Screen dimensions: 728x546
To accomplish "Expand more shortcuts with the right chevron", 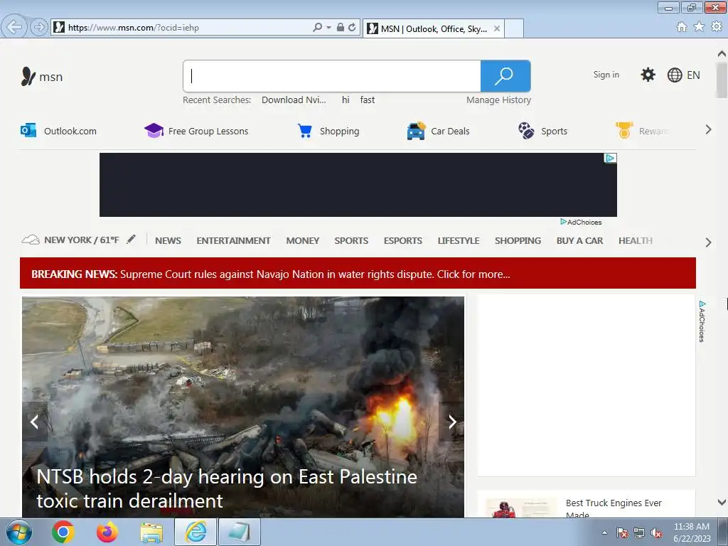I will [708, 129].
